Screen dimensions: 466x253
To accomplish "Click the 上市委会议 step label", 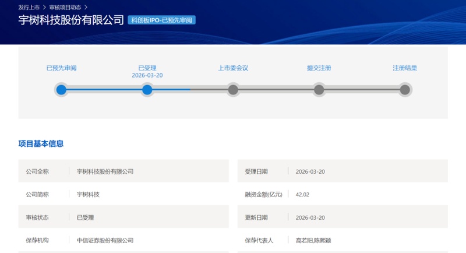I will (x=233, y=68).
